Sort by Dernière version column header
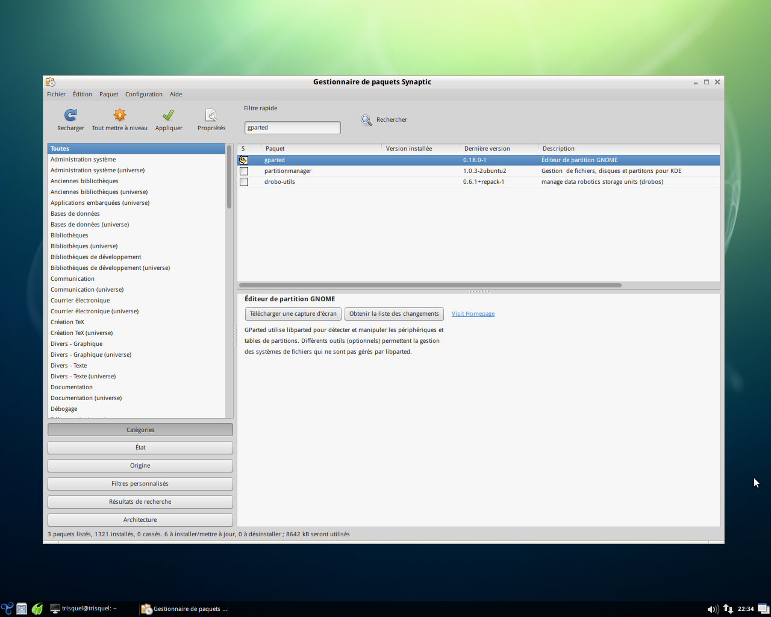This screenshot has width=771, height=617. click(x=499, y=149)
